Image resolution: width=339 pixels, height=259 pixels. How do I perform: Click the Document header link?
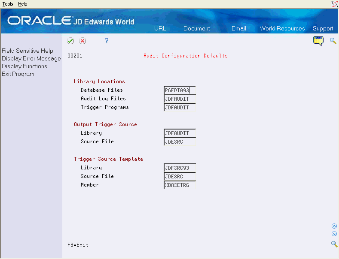coord(196,28)
